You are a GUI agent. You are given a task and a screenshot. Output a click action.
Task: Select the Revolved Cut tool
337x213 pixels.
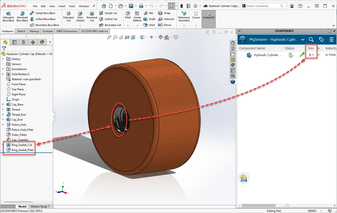[92, 16]
